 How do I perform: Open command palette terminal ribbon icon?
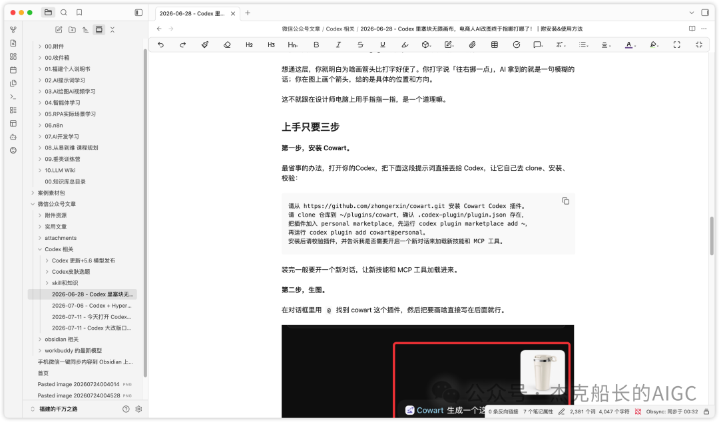13,96
